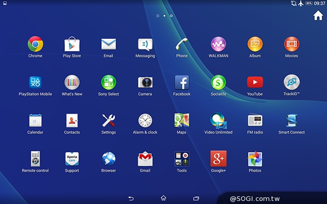Image resolution: width=327 pixels, height=204 pixels.
Task: Tap the home icon at top right
Action: (x=318, y=15)
